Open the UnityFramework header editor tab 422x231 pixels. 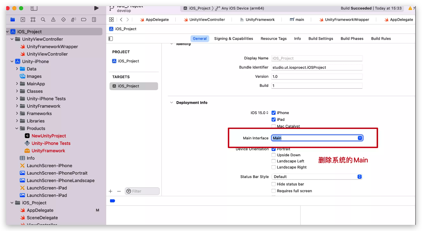257,19
